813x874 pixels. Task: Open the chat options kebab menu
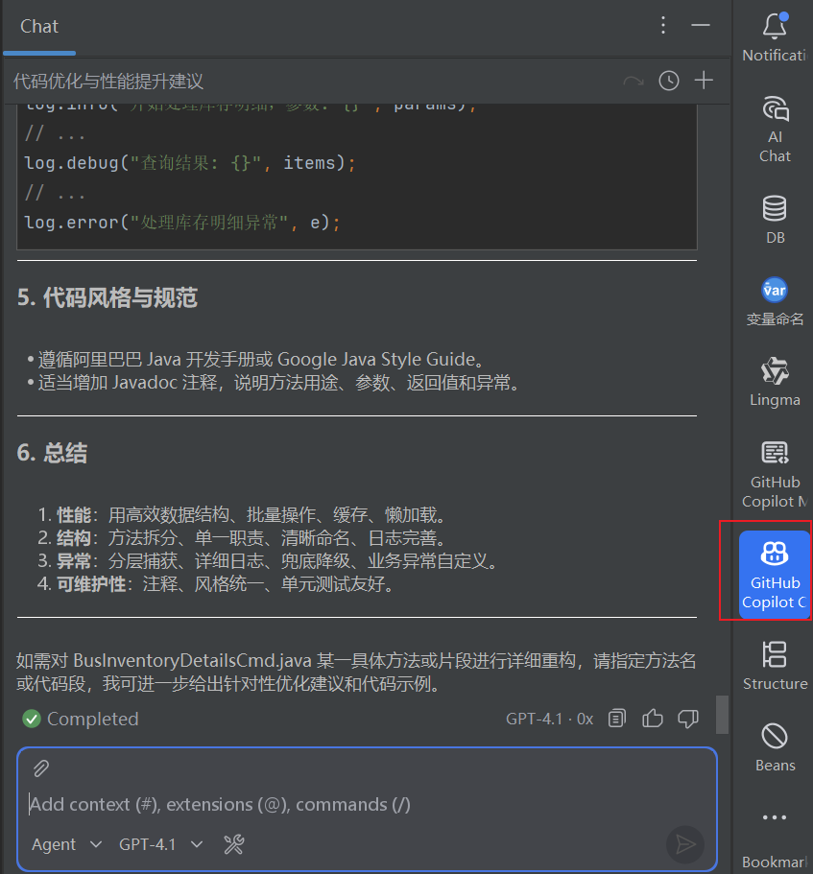[x=663, y=27]
